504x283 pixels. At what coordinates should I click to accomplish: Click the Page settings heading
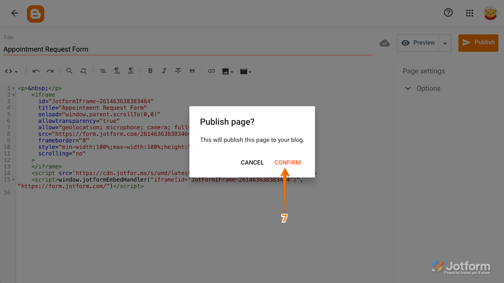point(423,71)
